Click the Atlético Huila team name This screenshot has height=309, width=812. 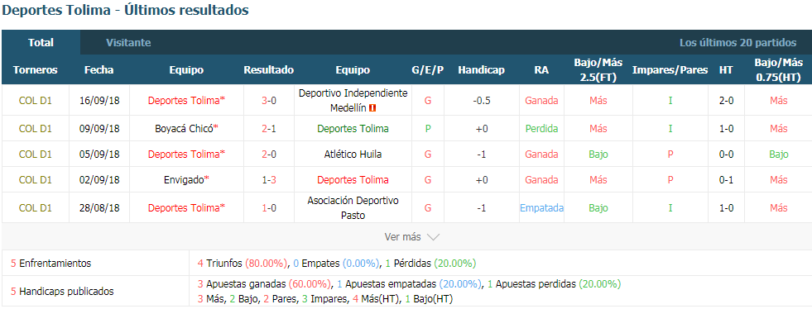tap(353, 154)
